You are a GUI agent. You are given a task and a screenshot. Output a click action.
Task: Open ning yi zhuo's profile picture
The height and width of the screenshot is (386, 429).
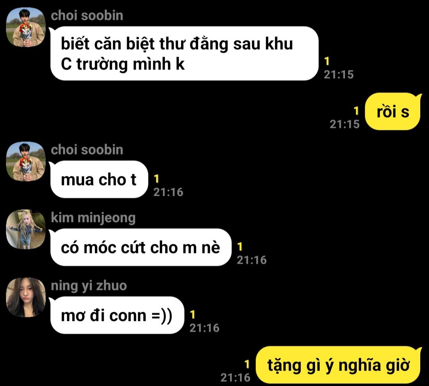tap(26, 297)
